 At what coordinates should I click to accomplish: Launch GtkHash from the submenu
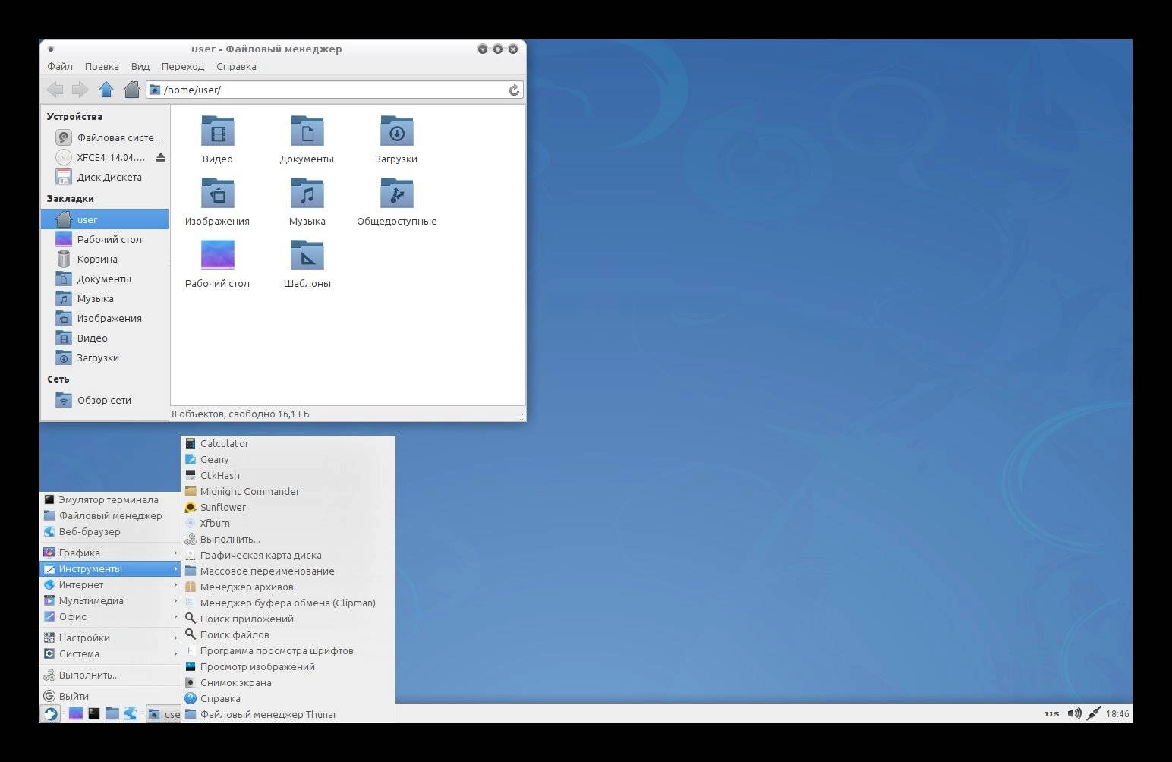288,475
